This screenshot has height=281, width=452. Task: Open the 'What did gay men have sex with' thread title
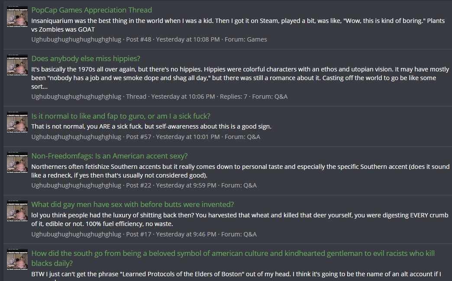(x=132, y=204)
